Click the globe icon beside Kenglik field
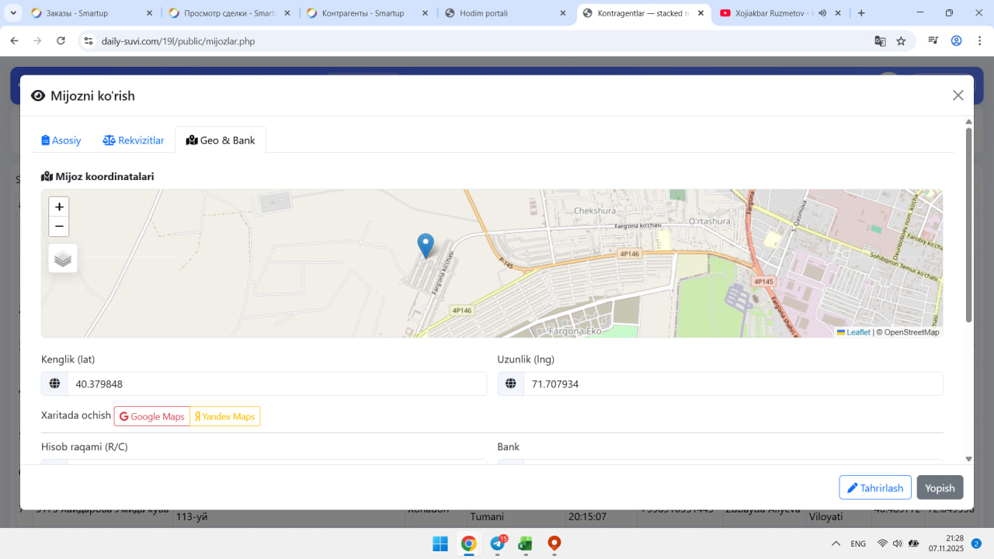This screenshot has width=994, height=559. coord(54,384)
